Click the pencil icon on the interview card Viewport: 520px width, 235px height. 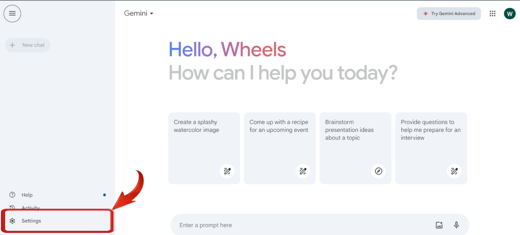coord(454,171)
